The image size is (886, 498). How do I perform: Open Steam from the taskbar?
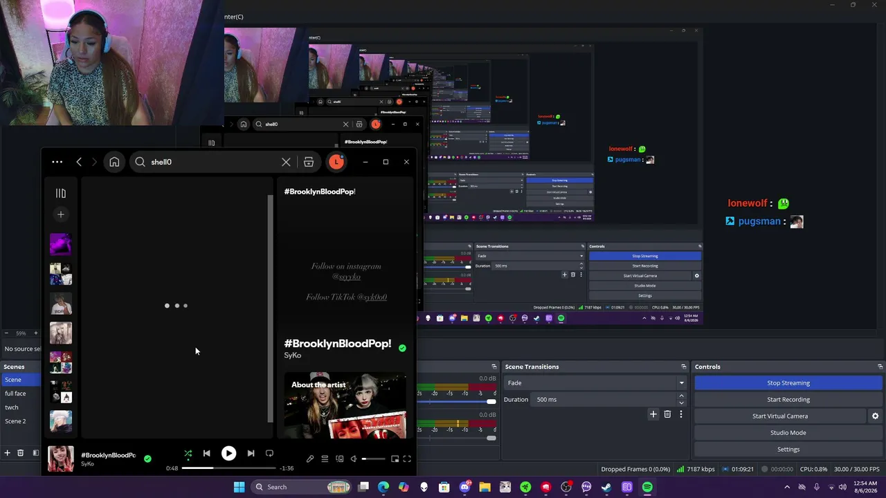pyautogui.click(x=606, y=487)
